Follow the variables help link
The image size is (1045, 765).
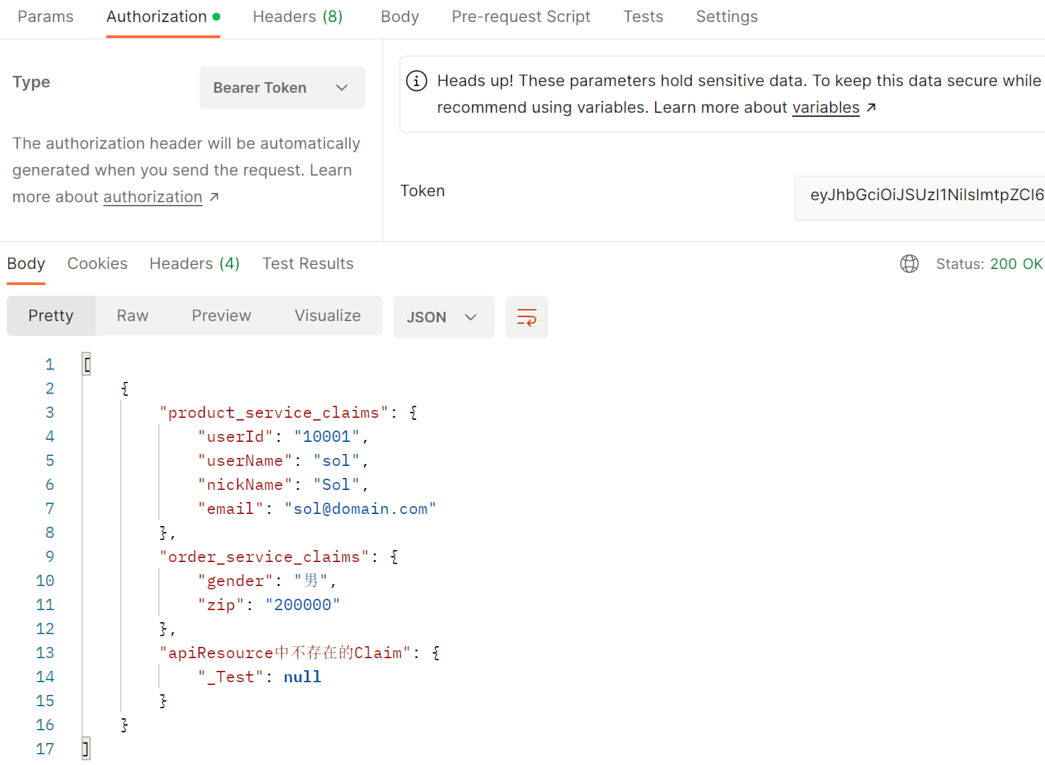click(826, 107)
